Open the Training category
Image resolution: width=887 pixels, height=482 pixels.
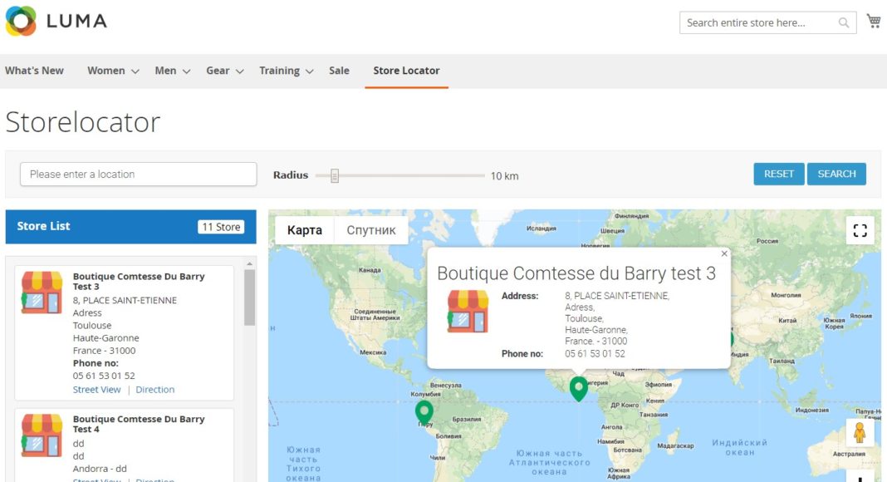click(x=279, y=71)
